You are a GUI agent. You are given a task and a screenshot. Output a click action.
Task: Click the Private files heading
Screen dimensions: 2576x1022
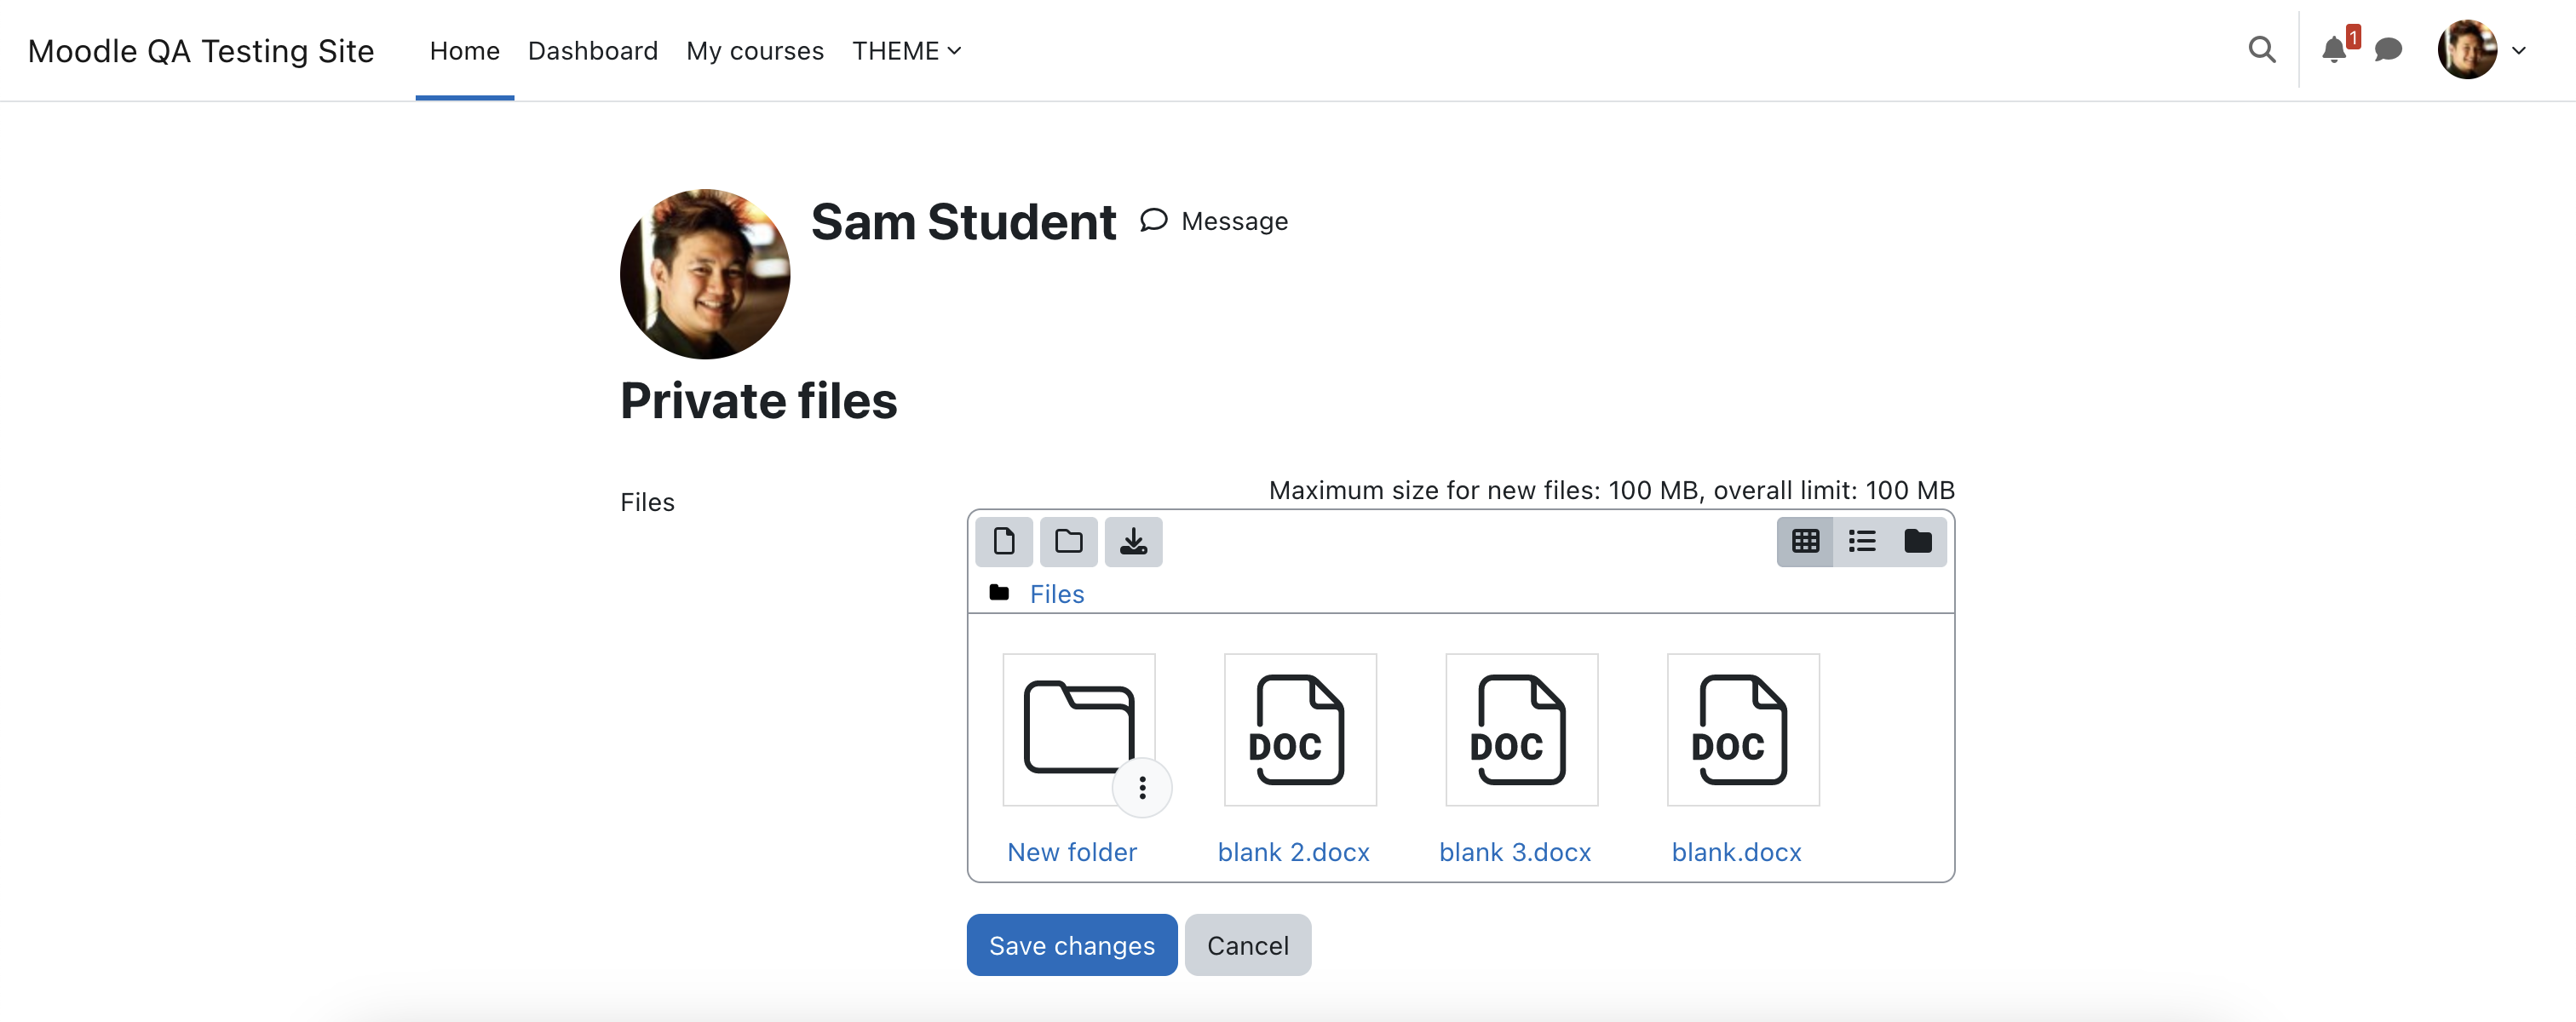point(759,401)
